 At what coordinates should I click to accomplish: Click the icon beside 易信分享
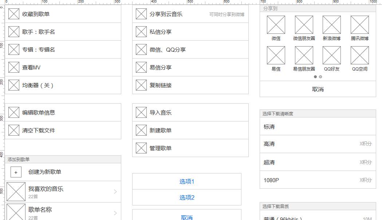point(141,67)
